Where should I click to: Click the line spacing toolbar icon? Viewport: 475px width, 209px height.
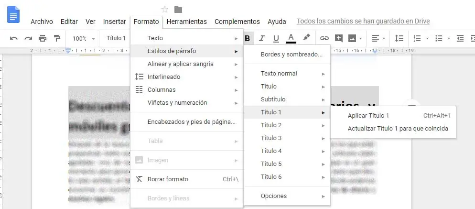pyautogui.click(x=399, y=38)
